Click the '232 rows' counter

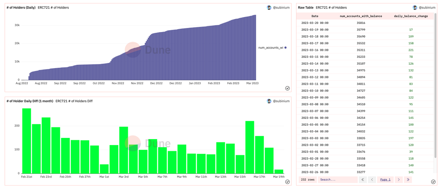coord(307,180)
